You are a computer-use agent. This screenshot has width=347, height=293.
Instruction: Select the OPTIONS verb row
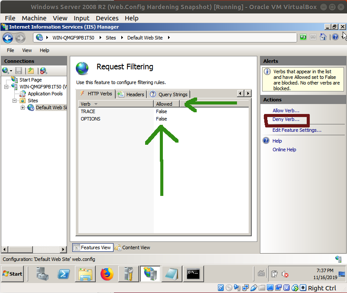[164, 119]
